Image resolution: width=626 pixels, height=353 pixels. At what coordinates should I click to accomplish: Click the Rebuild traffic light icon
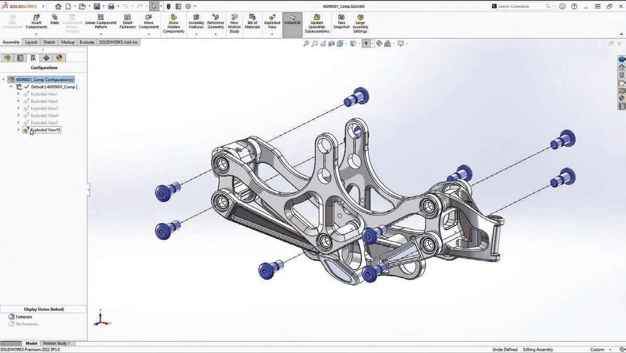168,6
